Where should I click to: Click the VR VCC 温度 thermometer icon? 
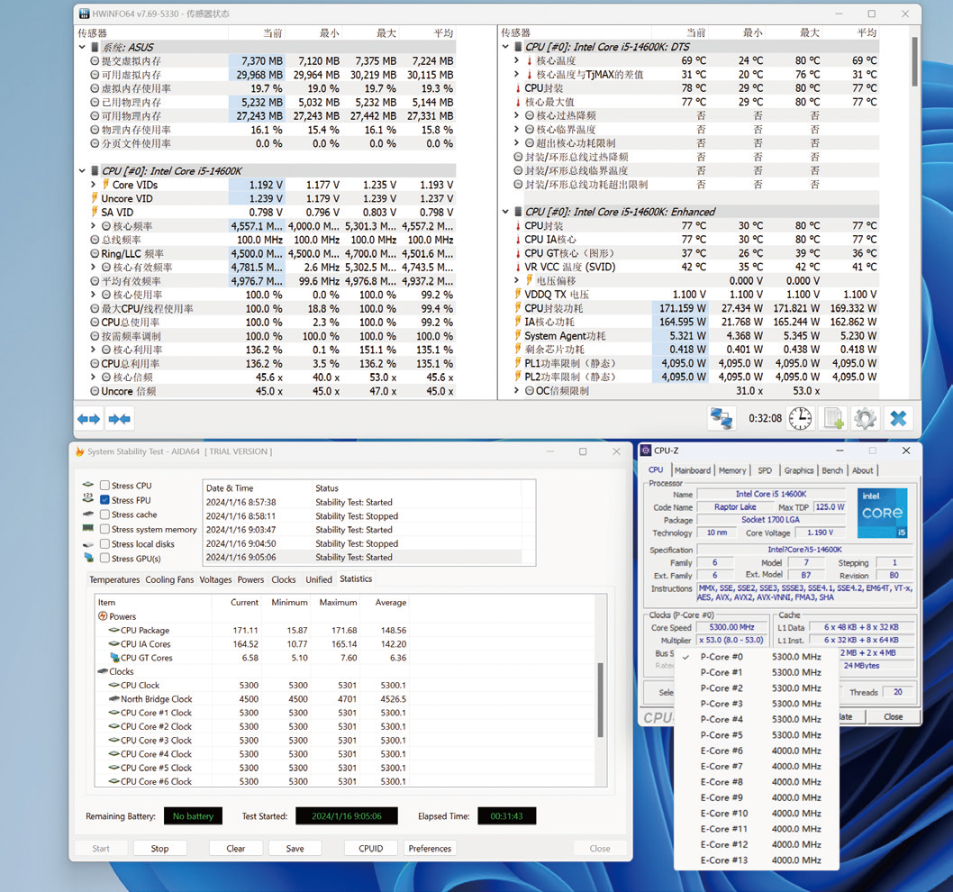(518, 267)
